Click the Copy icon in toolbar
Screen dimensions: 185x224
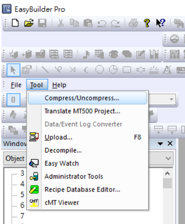(x=74, y=23)
